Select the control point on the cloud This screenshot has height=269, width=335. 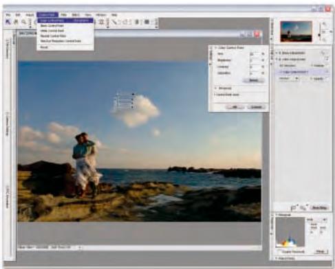tap(118, 94)
